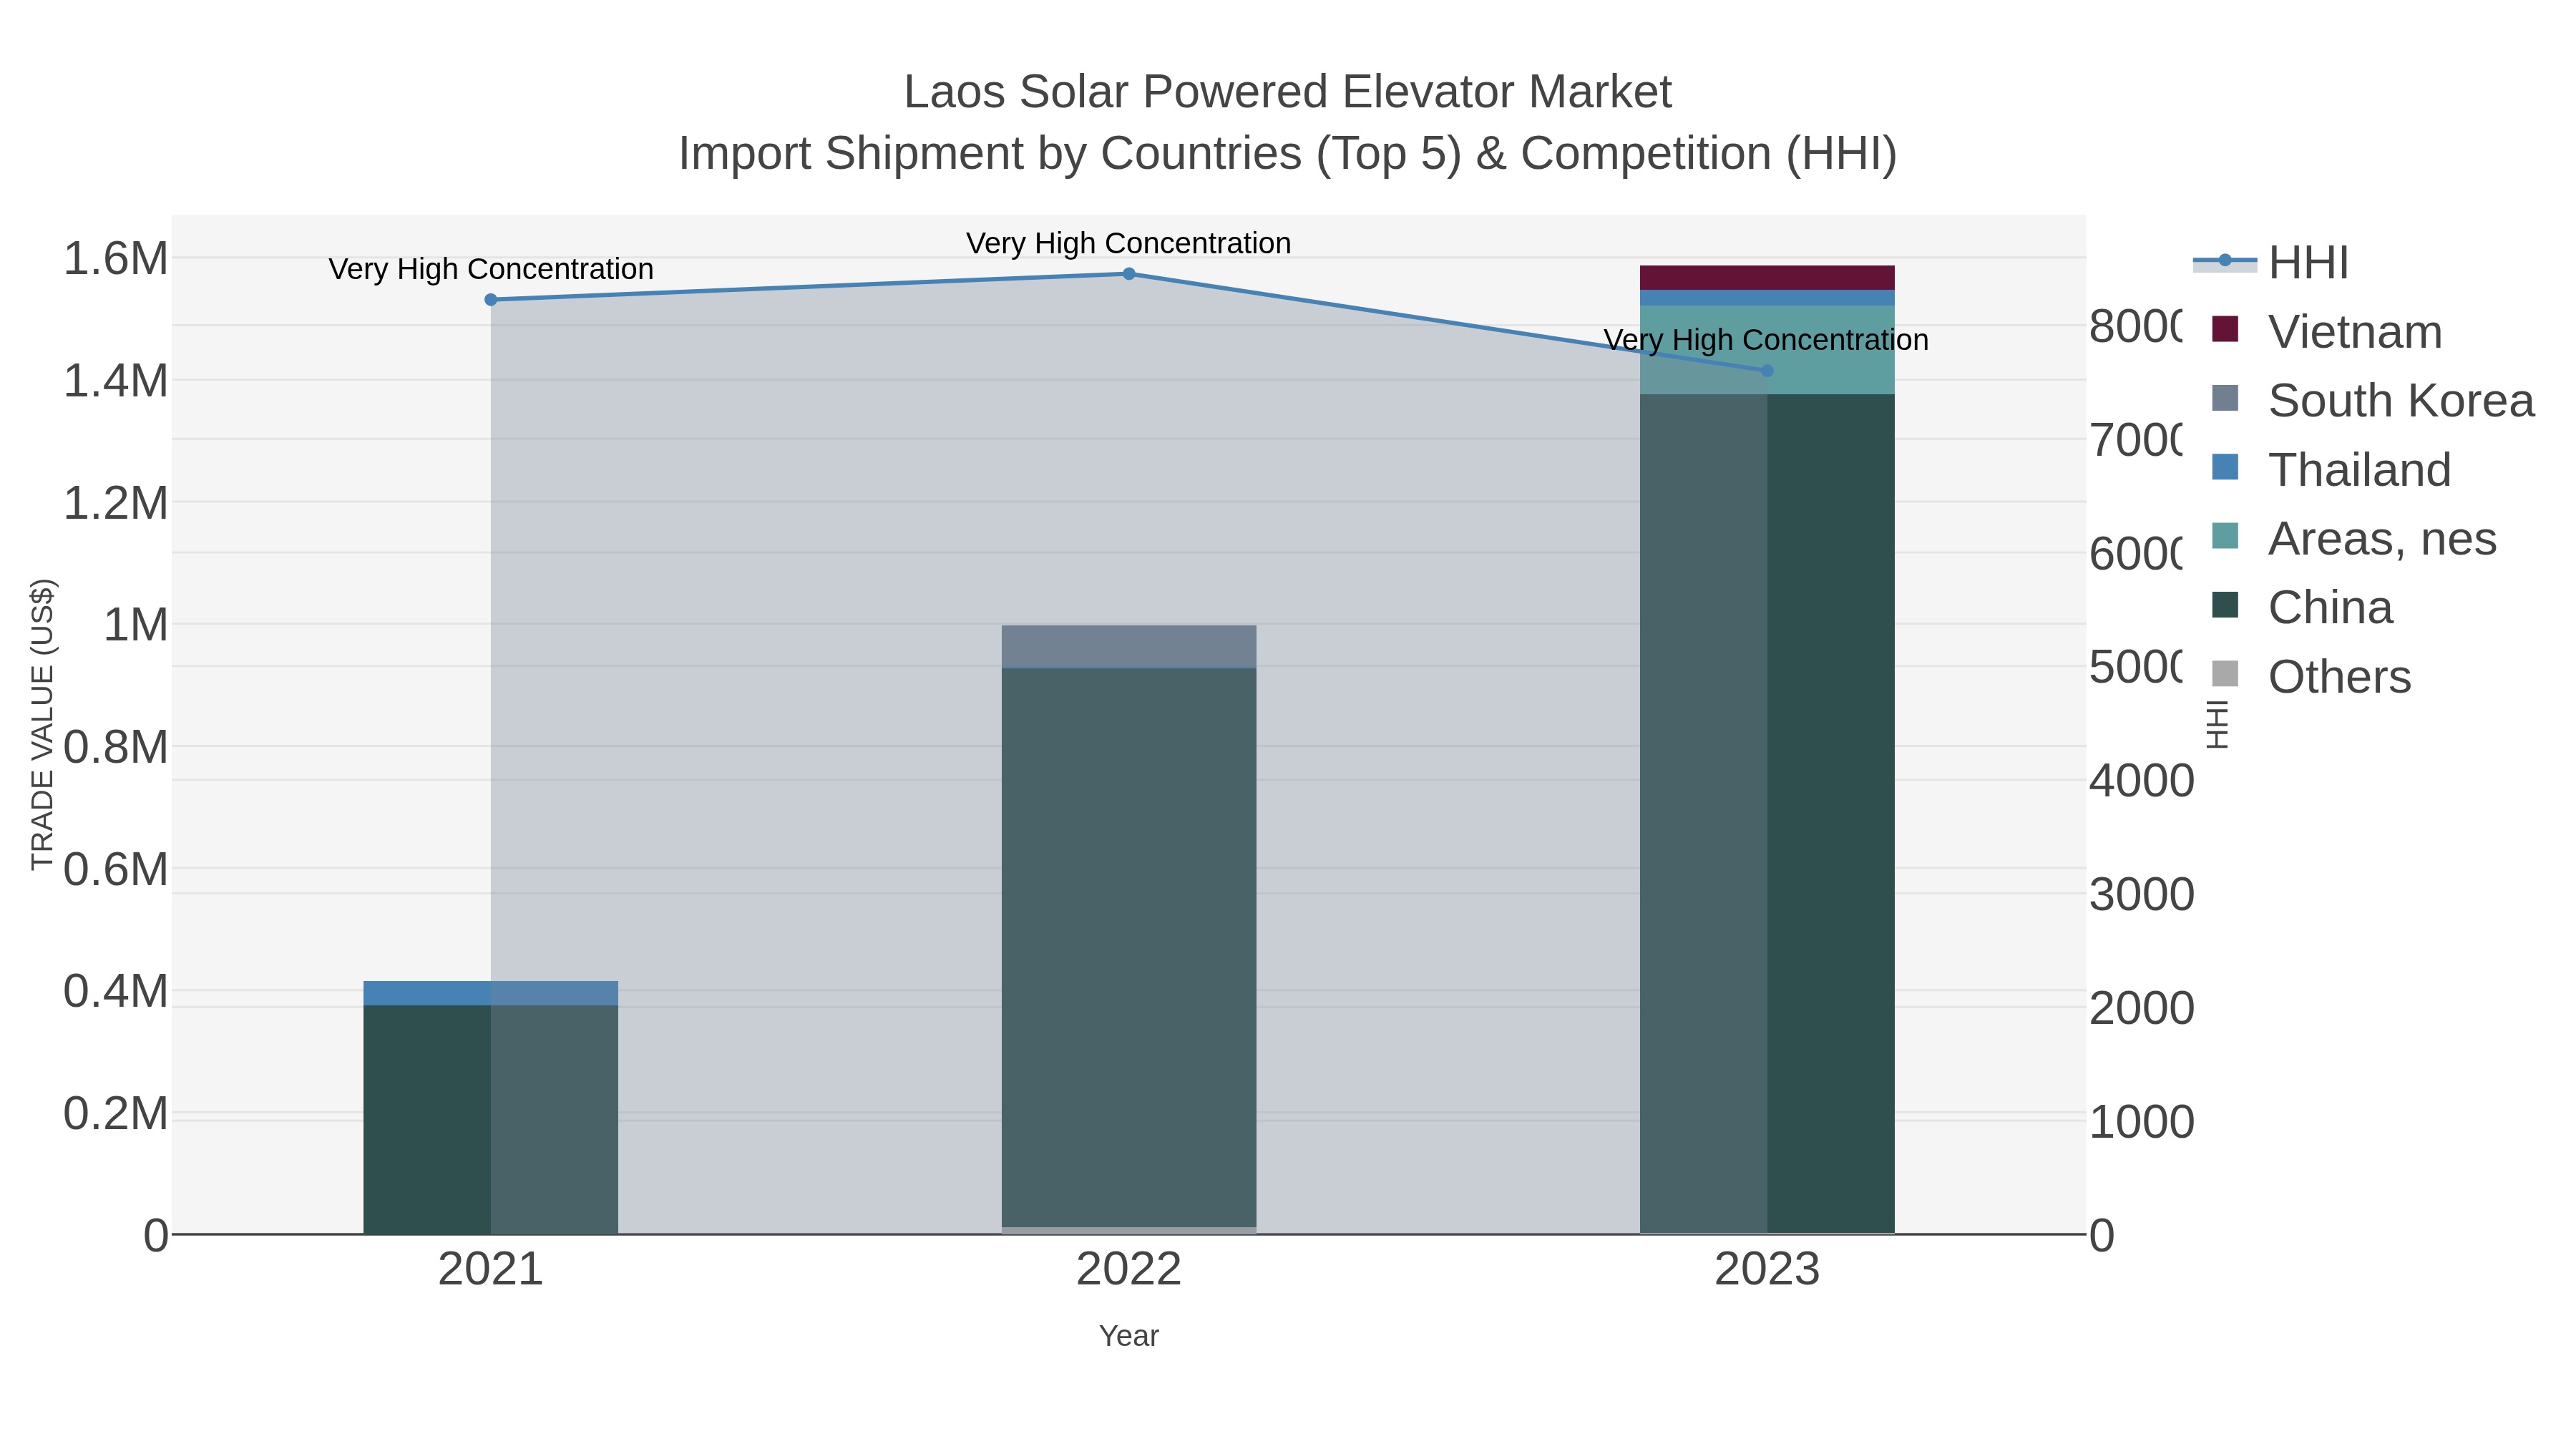Click the 2023 Vietnam bar segment
The width and height of the screenshot is (2576, 1449).
(1767, 278)
